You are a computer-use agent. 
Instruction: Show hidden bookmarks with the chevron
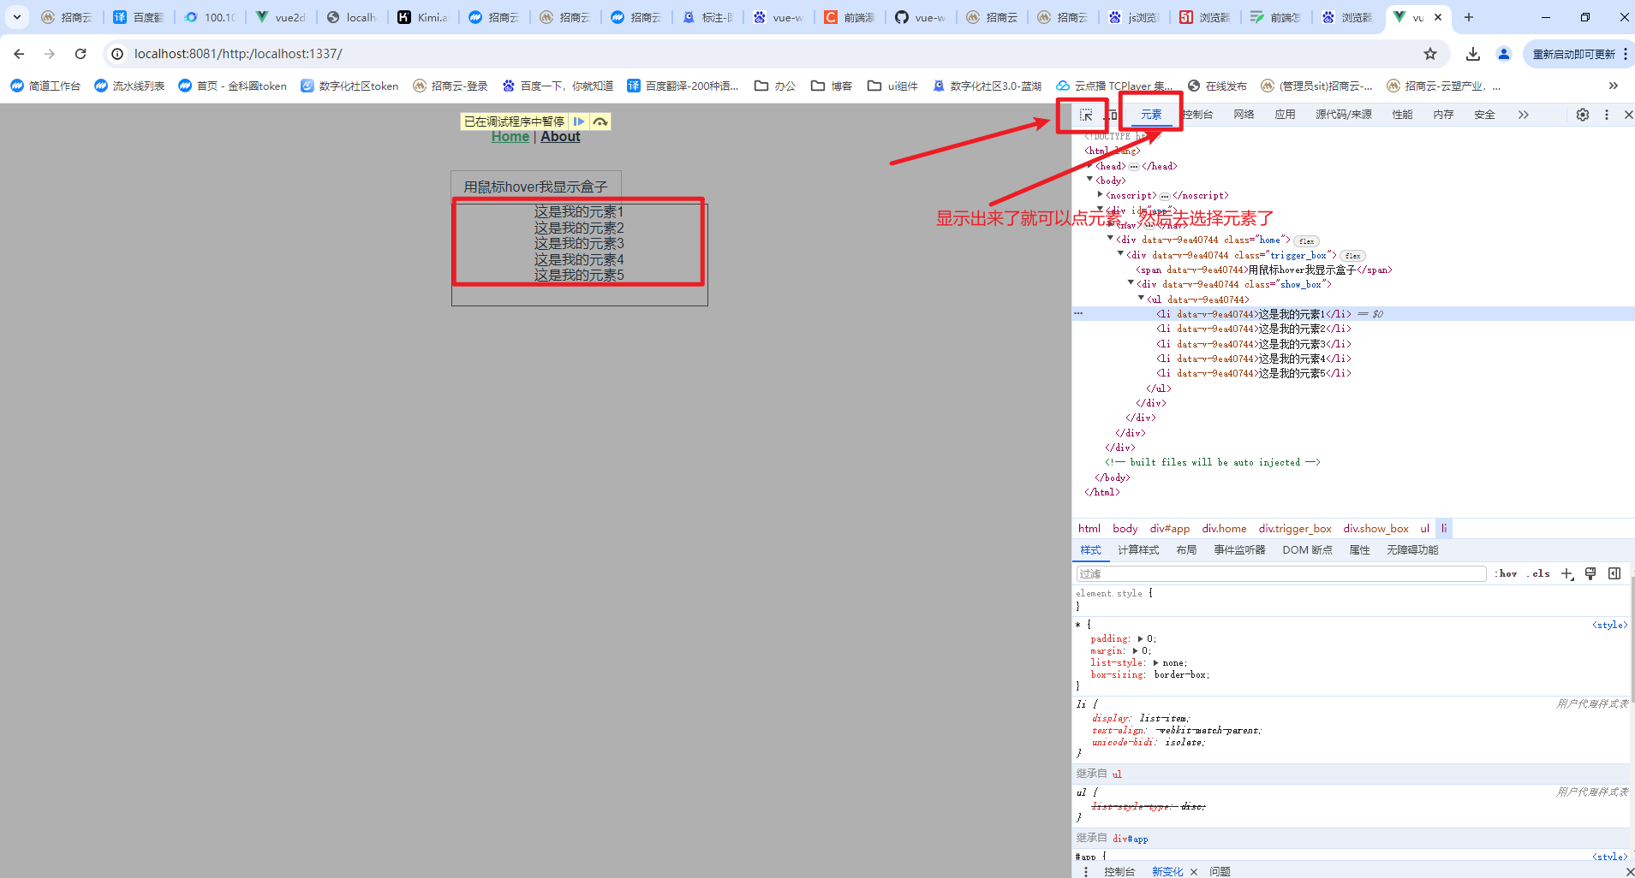pos(1614,86)
